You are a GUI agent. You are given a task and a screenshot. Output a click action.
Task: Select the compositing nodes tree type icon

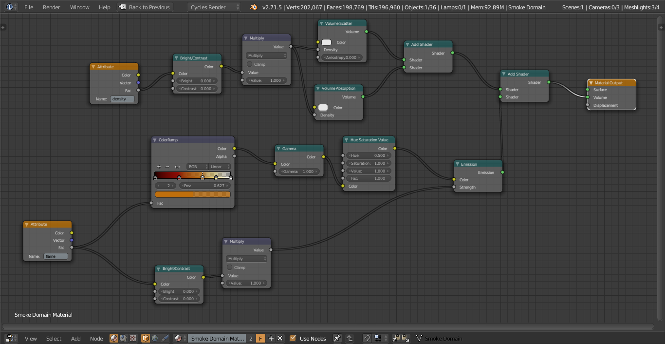point(123,338)
